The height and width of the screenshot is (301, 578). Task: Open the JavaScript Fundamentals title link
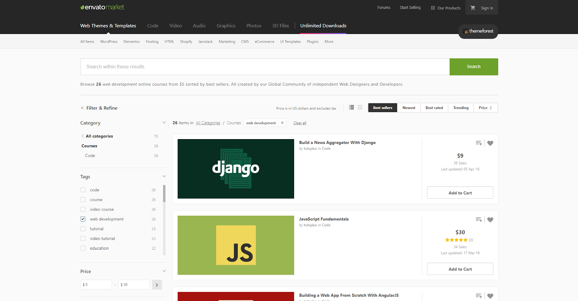pos(324,219)
